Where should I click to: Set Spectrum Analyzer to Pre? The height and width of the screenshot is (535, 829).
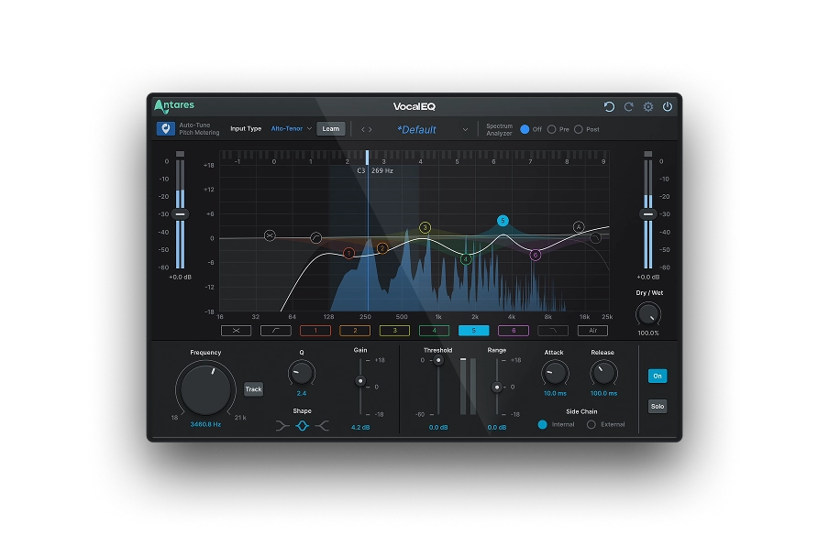click(551, 129)
